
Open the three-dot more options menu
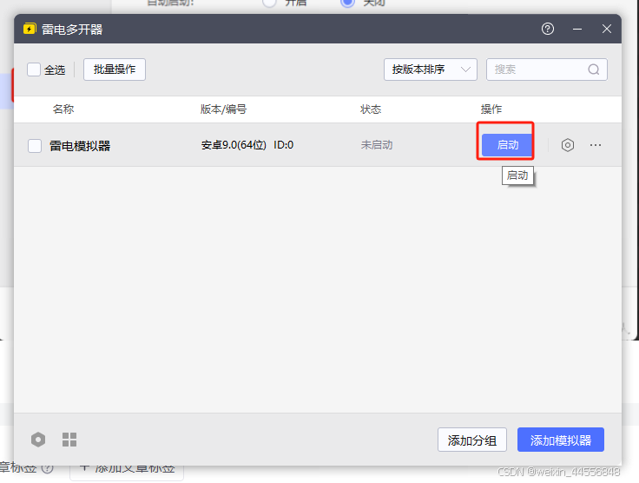click(x=596, y=145)
